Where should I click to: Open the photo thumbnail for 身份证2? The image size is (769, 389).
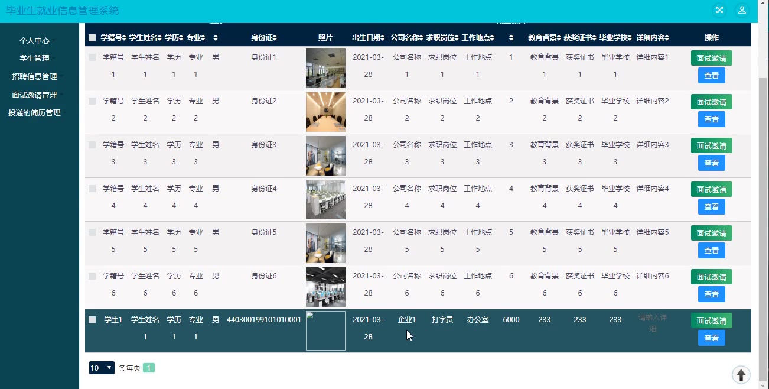[325, 112]
